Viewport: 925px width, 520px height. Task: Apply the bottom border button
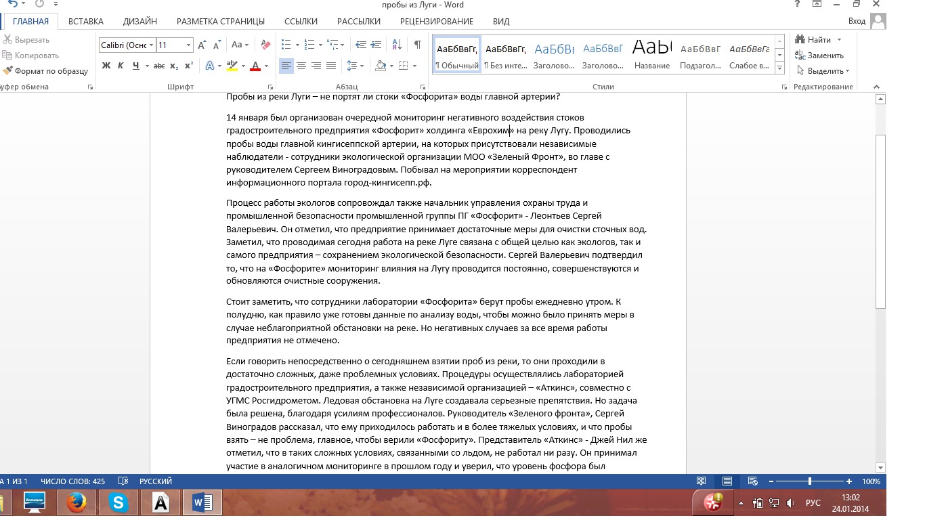click(x=404, y=66)
